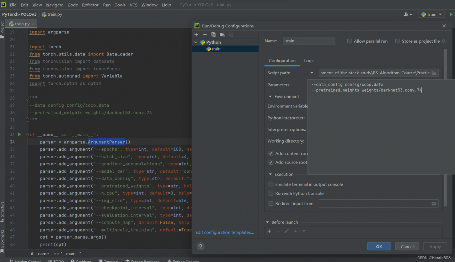Enable Store as project file
455x262 pixels.
pos(397,41)
